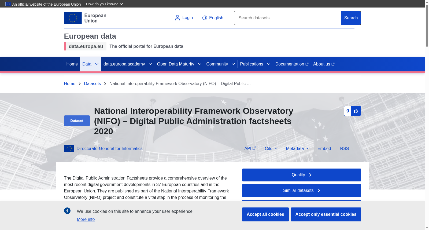Click the cookie notice info icon
Image resolution: width=429 pixels, height=230 pixels.
67,211
